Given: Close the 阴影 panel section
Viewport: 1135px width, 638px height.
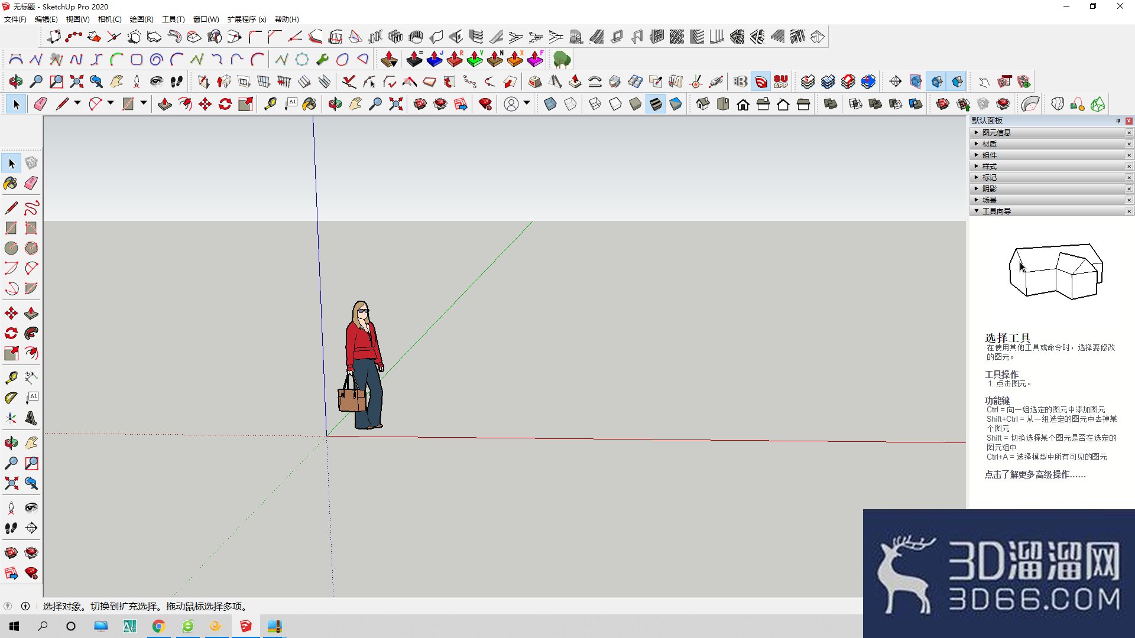Looking at the screenshot, I should 1129,188.
